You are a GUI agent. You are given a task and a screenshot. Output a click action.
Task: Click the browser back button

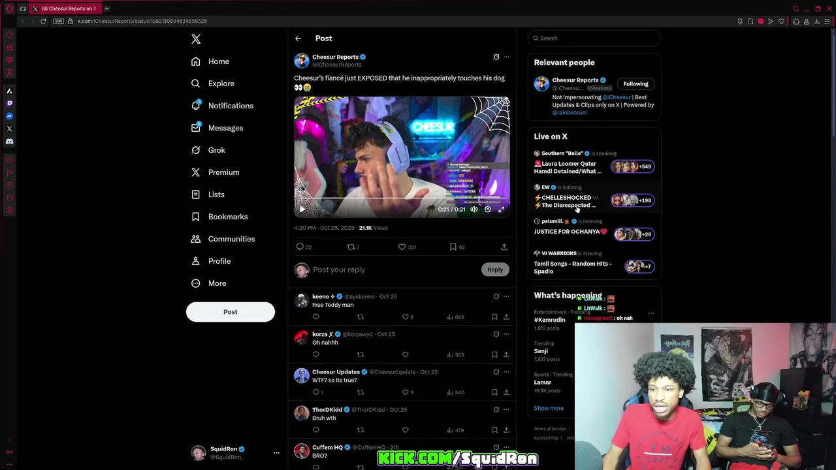pyautogui.click(x=23, y=21)
